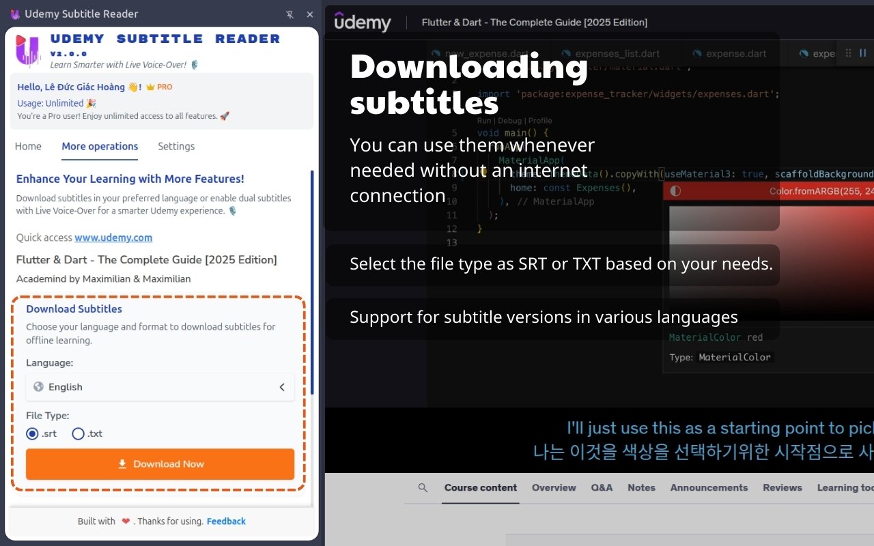Click the download arrow icon on Download Now

122,464
